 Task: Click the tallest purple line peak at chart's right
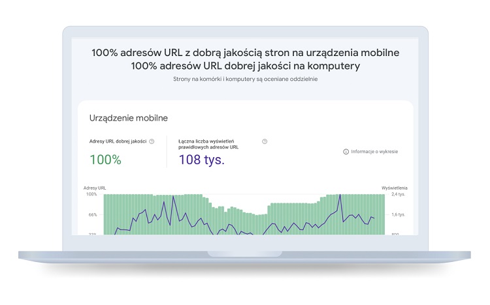(x=340, y=195)
